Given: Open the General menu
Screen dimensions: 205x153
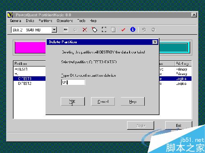Looking at the screenshot, I should click(16, 21).
